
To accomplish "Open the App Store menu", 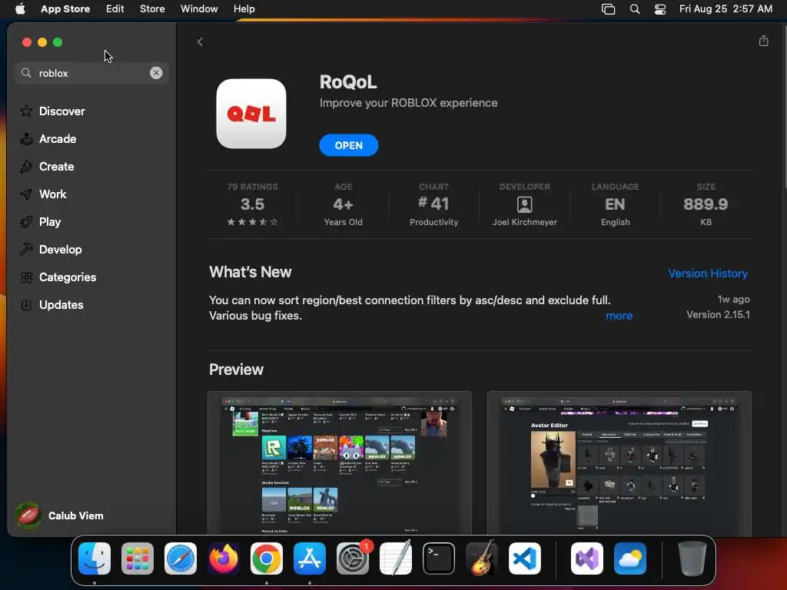I will [65, 8].
